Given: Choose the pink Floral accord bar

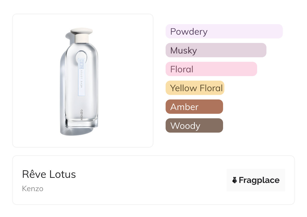Looking at the screenshot, I should 211,69.
